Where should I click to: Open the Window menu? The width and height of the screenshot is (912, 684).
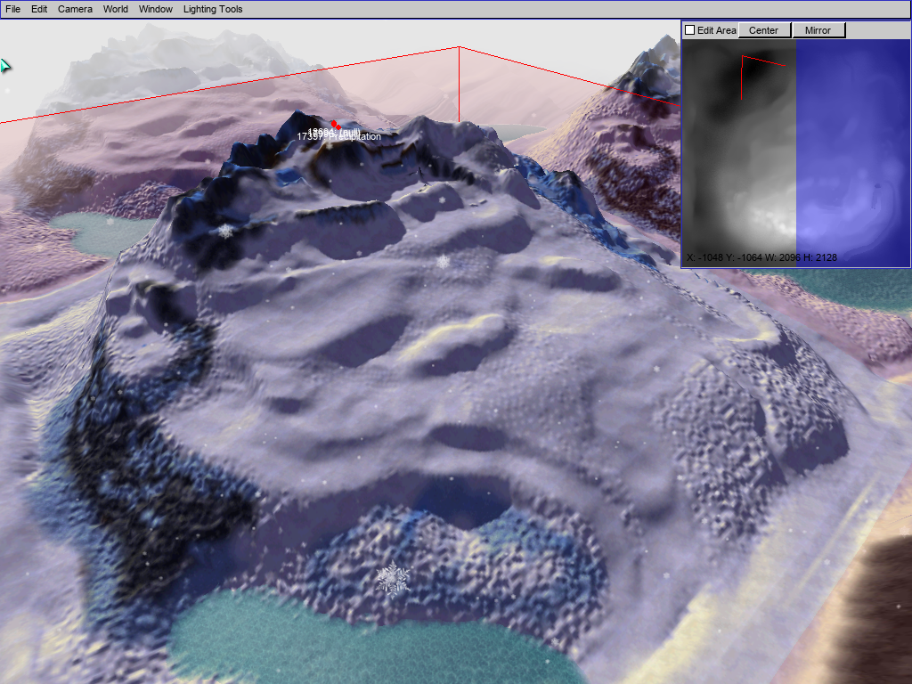pos(155,9)
